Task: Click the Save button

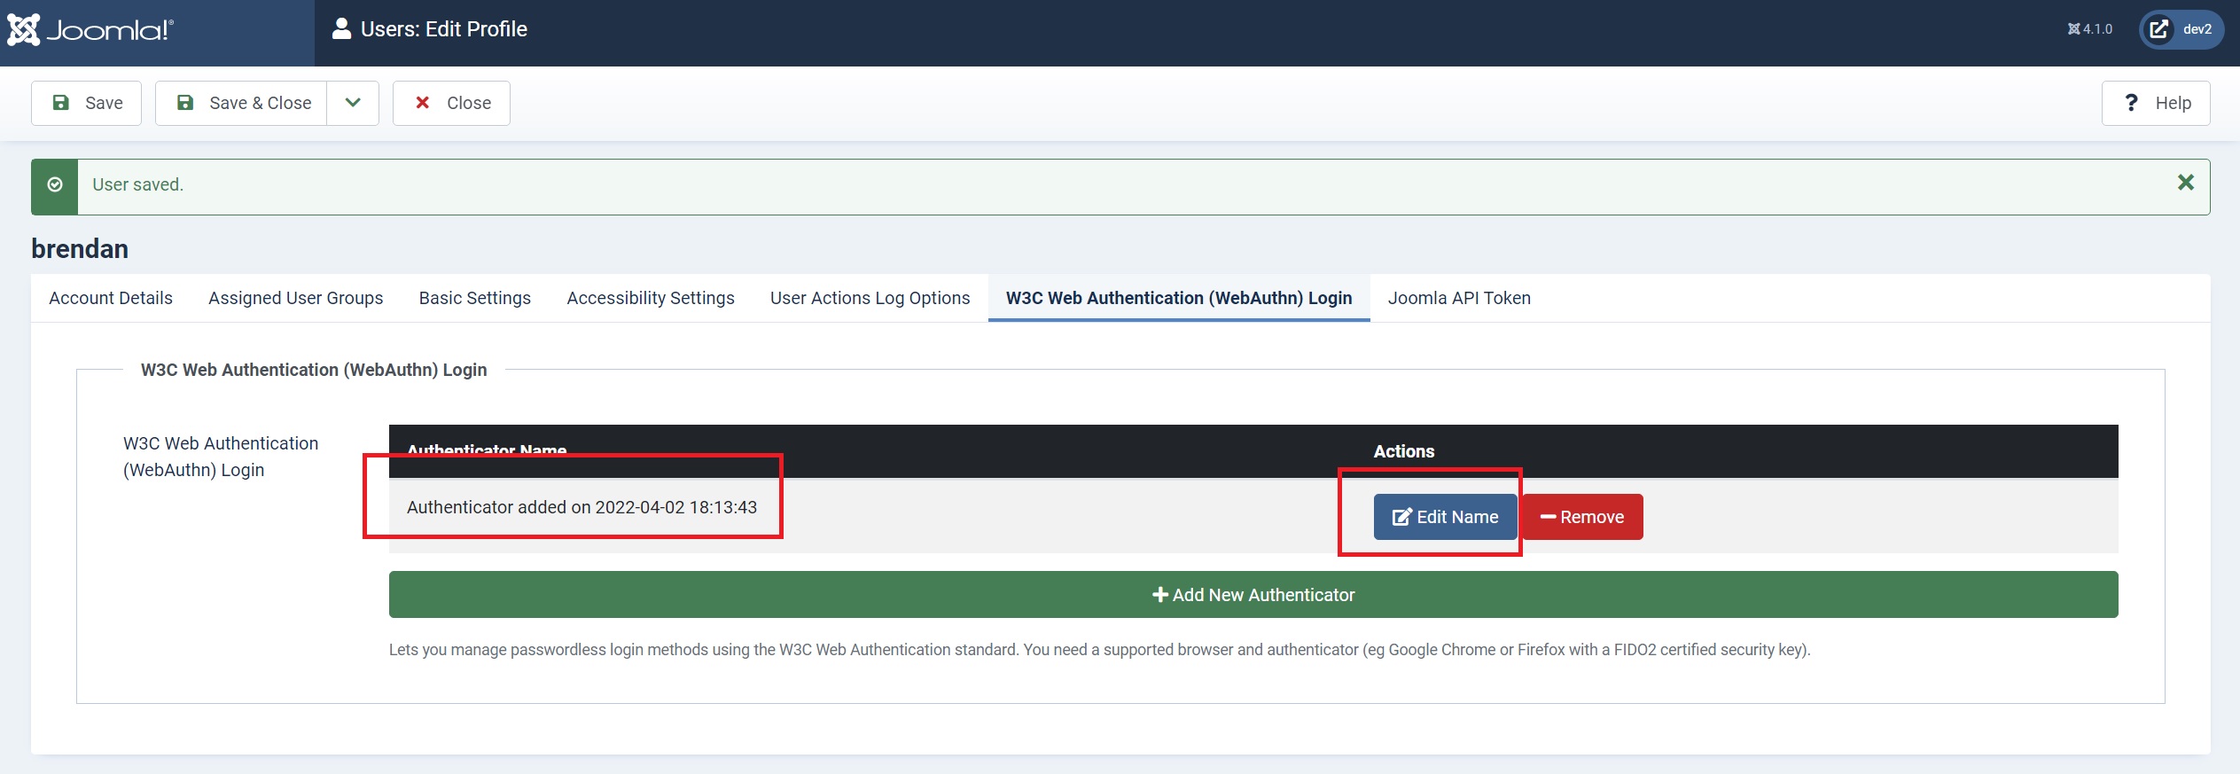Action: point(87,103)
